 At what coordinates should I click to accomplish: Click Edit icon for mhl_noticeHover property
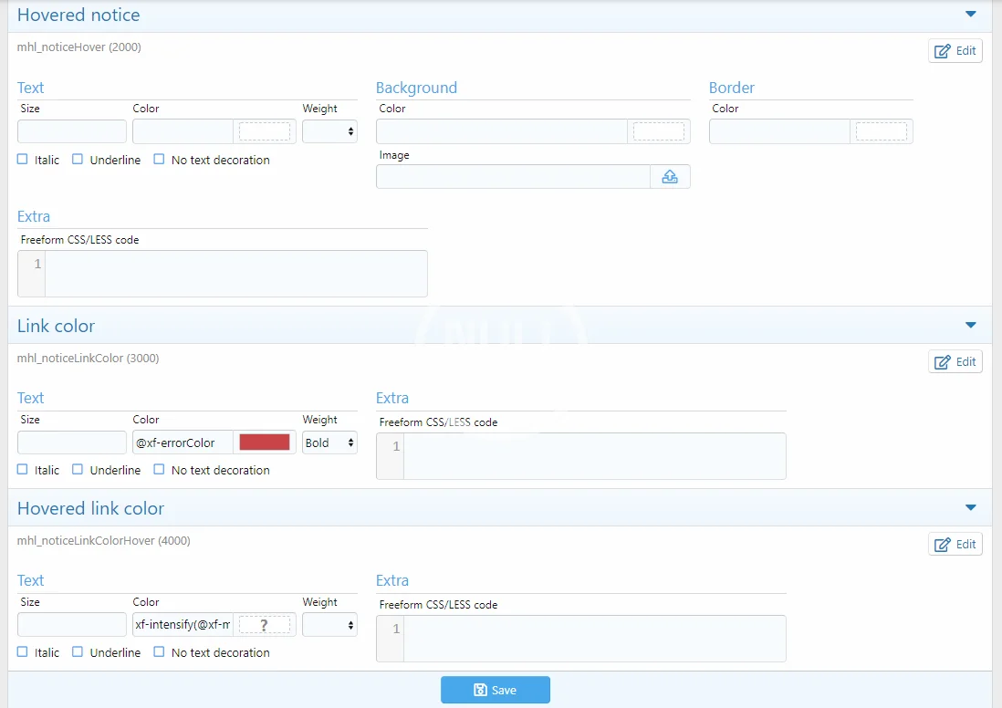[x=955, y=51]
